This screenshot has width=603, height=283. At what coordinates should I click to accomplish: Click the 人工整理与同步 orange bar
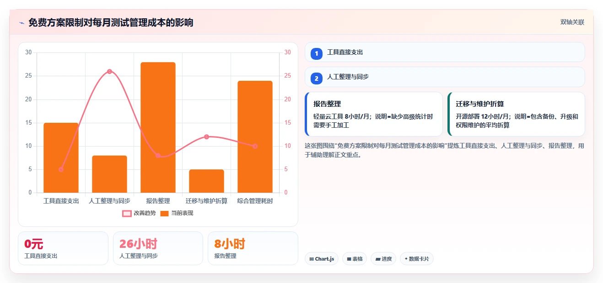point(109,174)
